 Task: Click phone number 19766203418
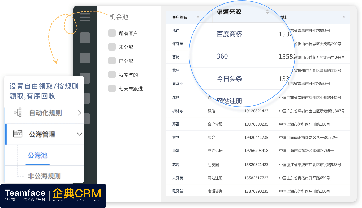[x=256, y=151]
